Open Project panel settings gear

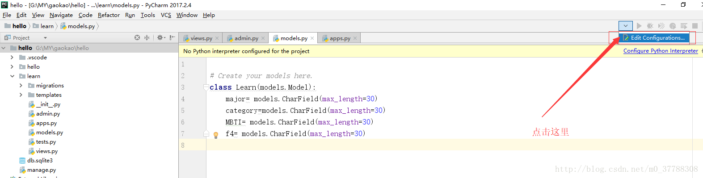(x=161, y=38)
